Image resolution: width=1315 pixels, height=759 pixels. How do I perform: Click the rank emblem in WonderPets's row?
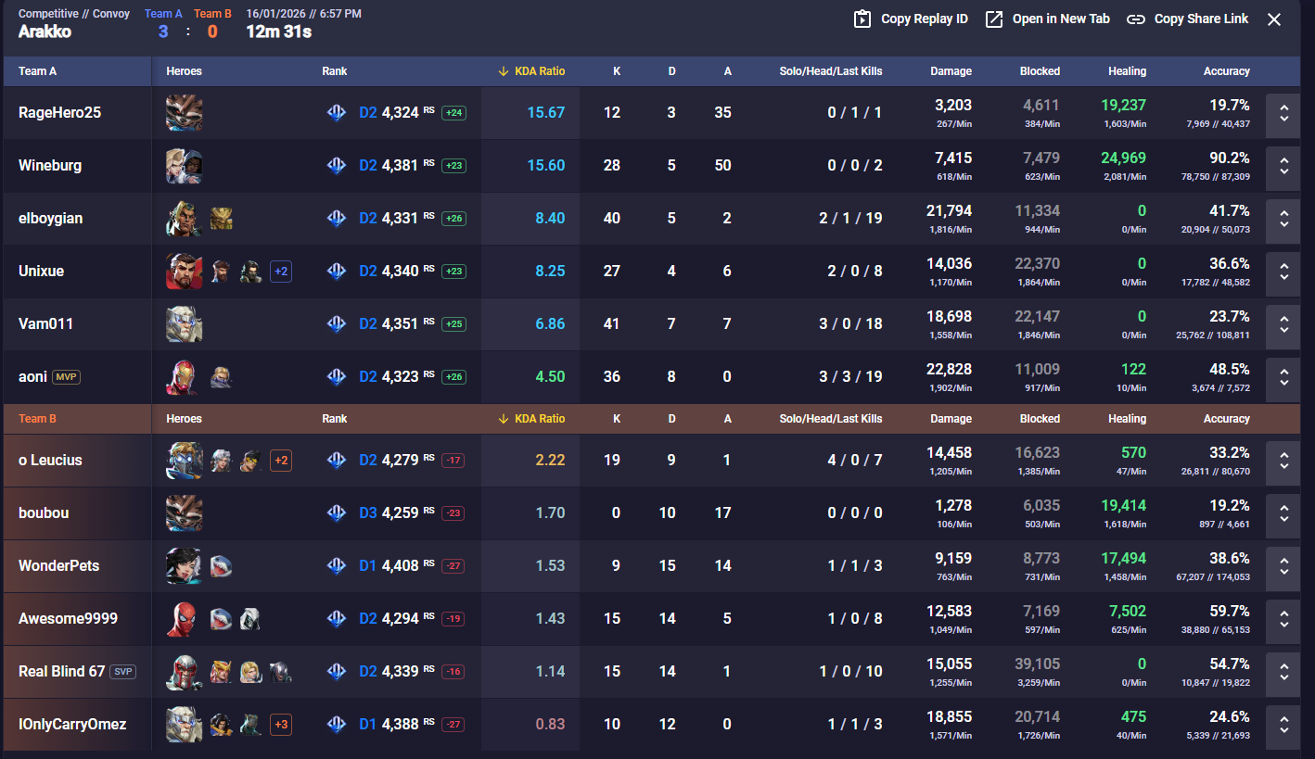click(337, 566)
